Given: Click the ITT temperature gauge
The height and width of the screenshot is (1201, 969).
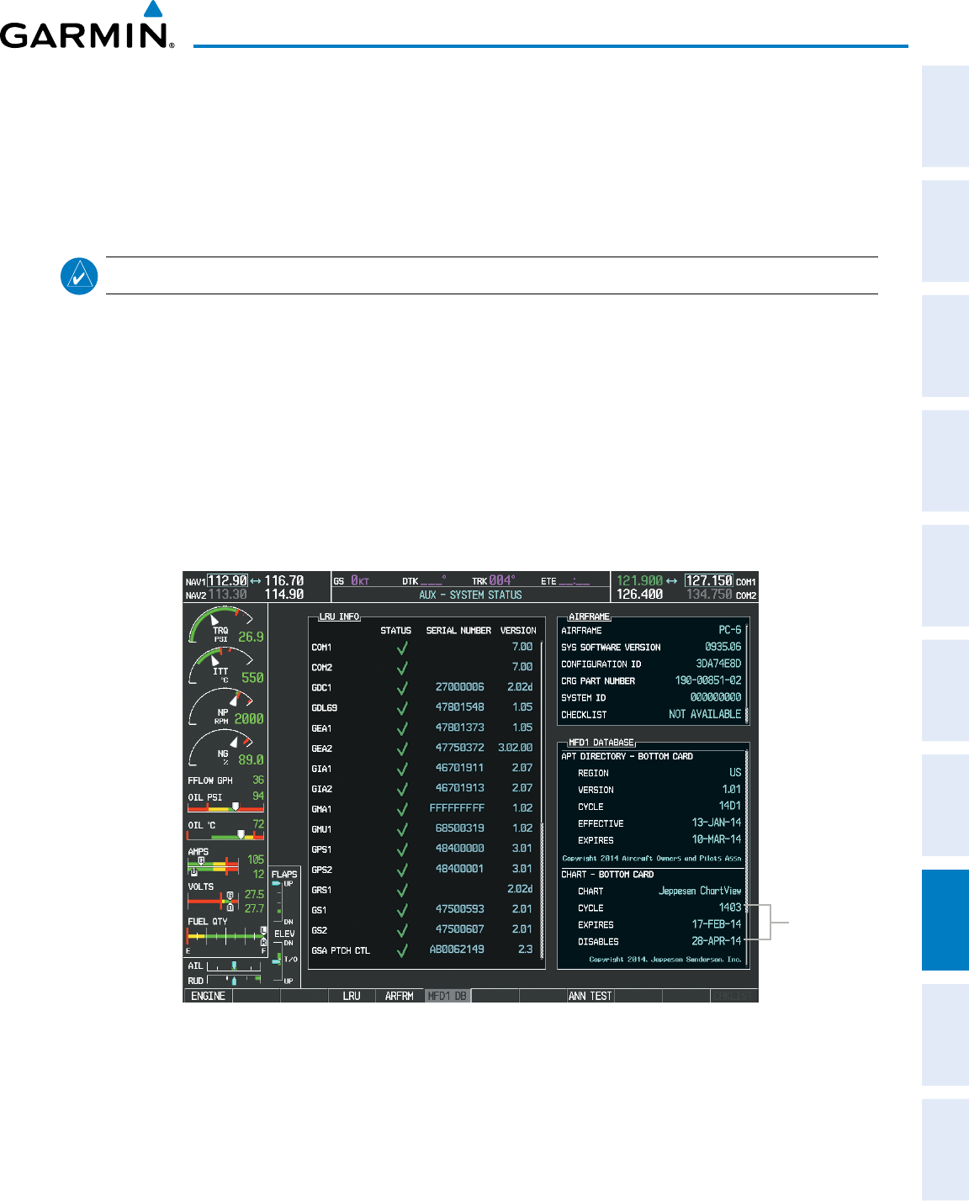Looking at the screenshot, I should pyautogui.click(x=225, y=666).
